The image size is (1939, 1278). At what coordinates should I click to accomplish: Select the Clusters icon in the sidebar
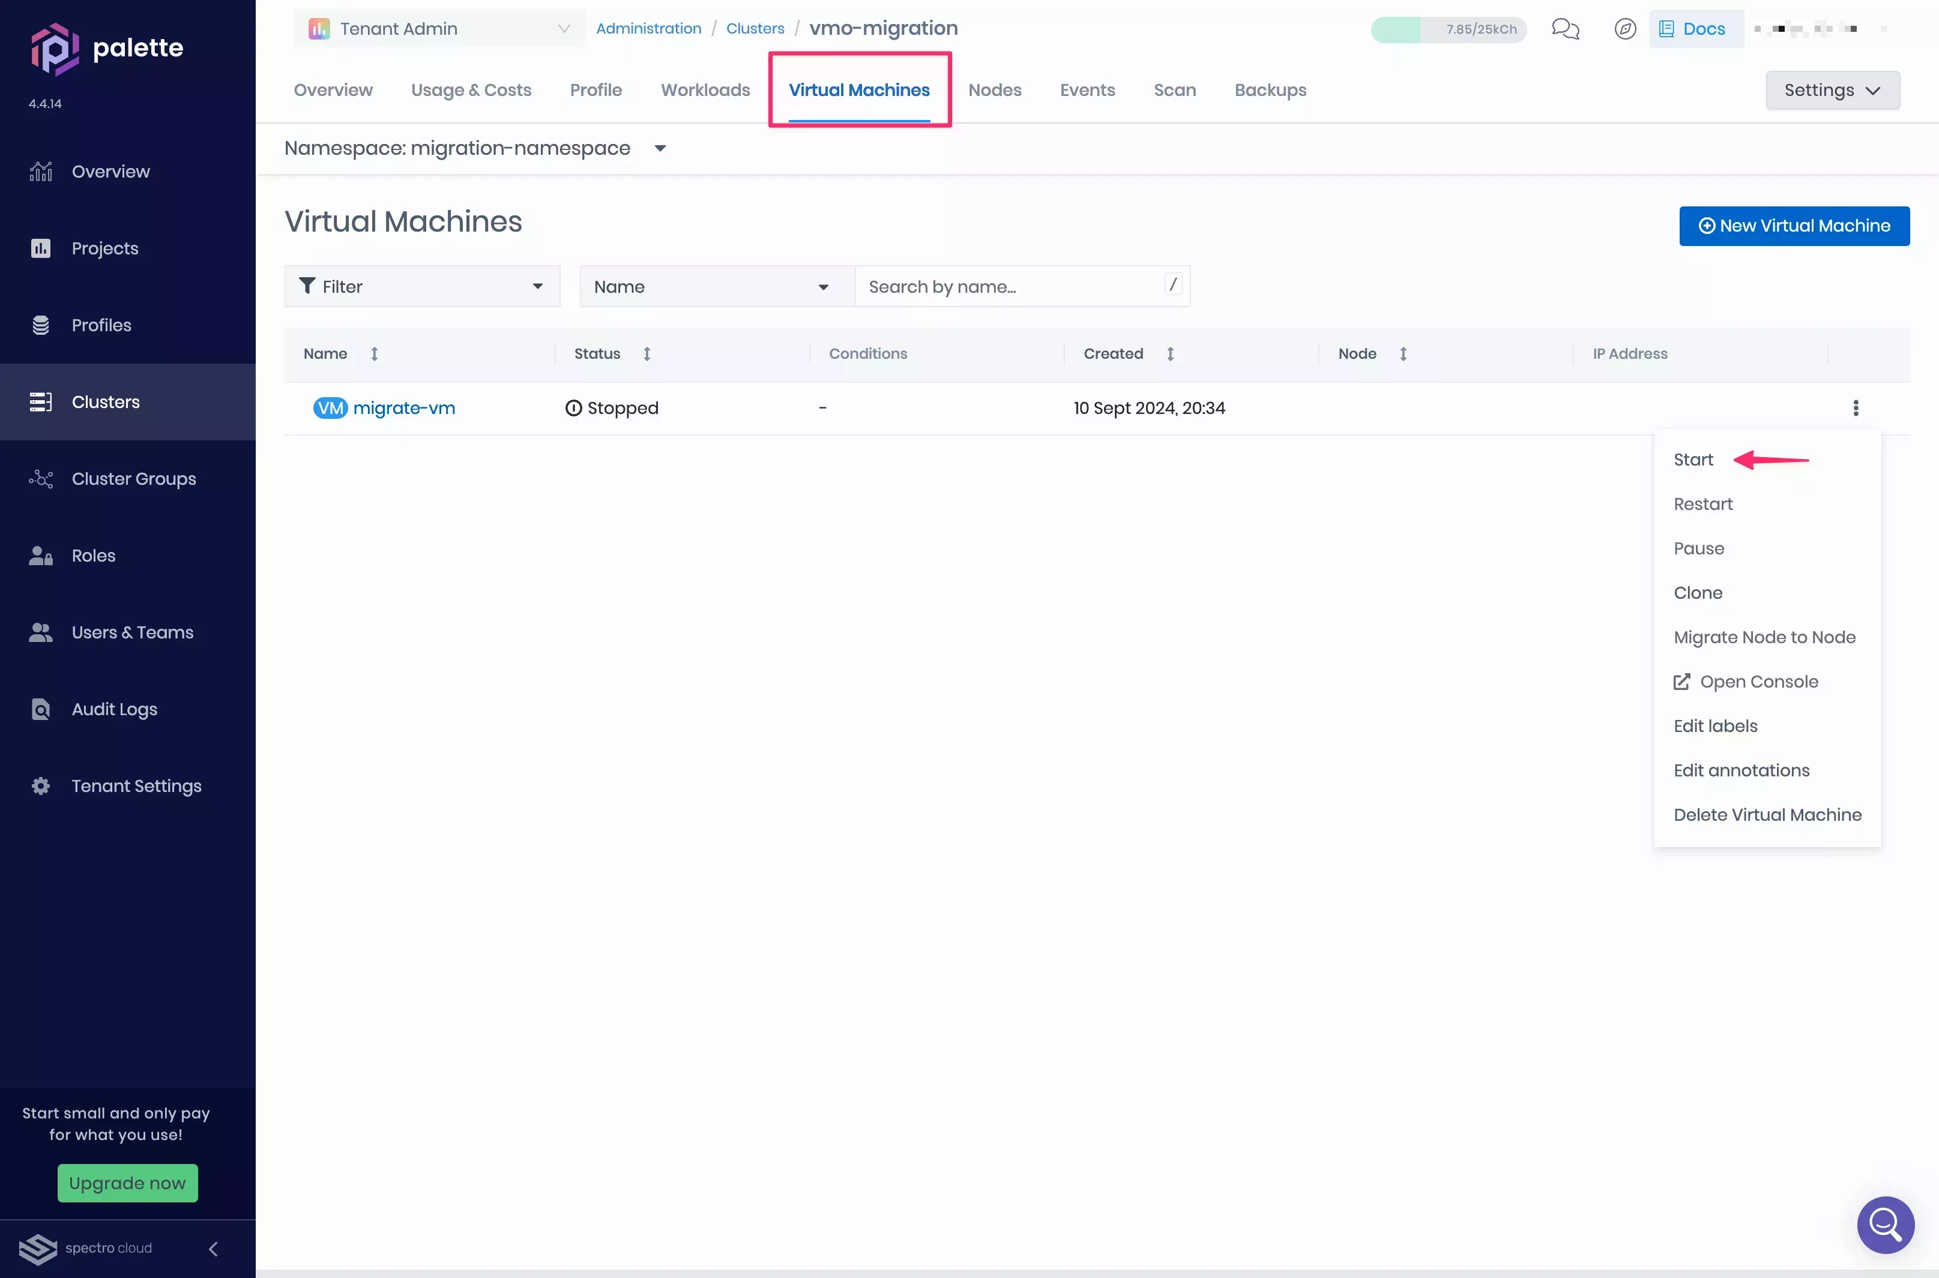41,402
